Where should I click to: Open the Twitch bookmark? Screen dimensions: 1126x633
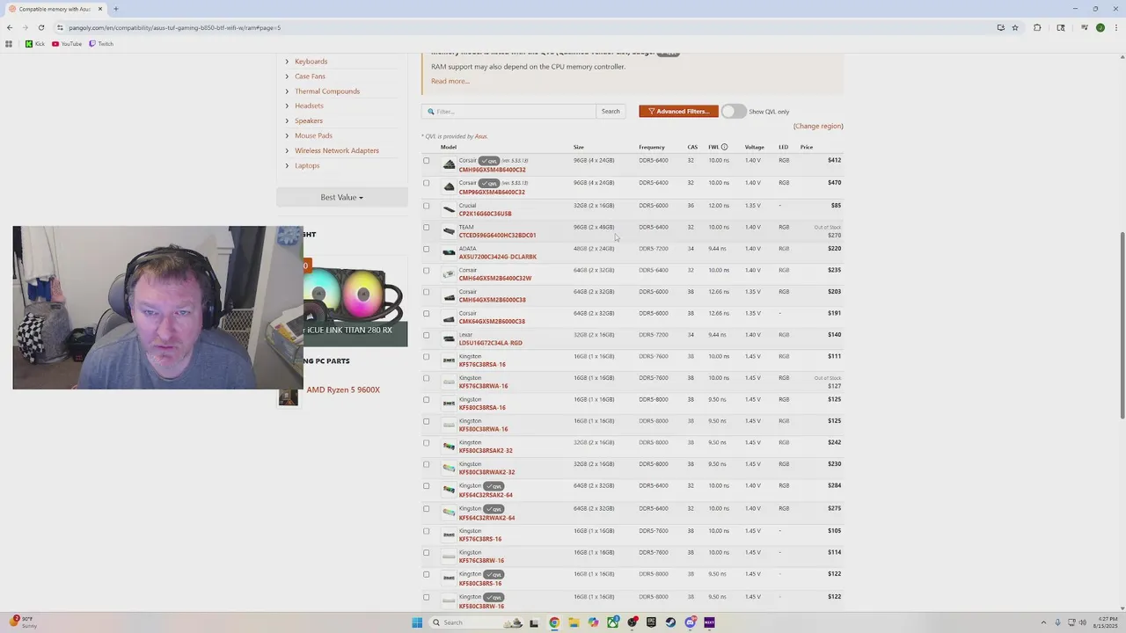tap(101, 44)
